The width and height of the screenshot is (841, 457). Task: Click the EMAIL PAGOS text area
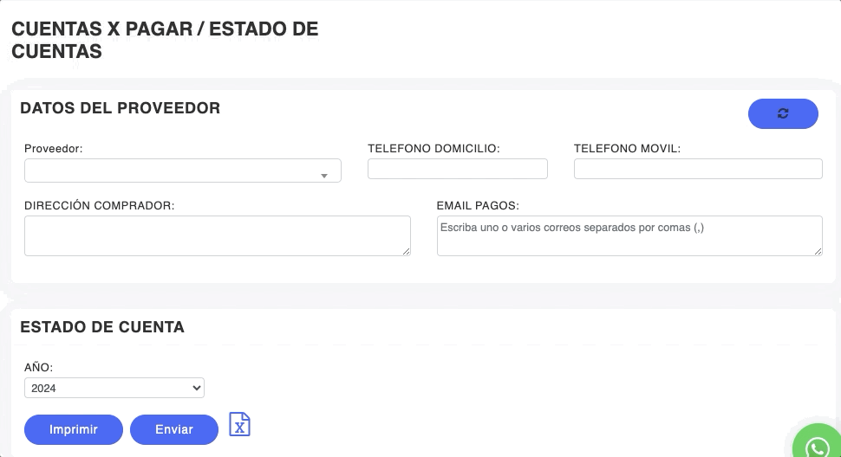click(x=629, y=235)
